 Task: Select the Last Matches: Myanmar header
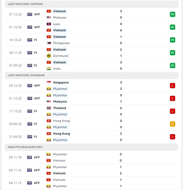point(91,75)
